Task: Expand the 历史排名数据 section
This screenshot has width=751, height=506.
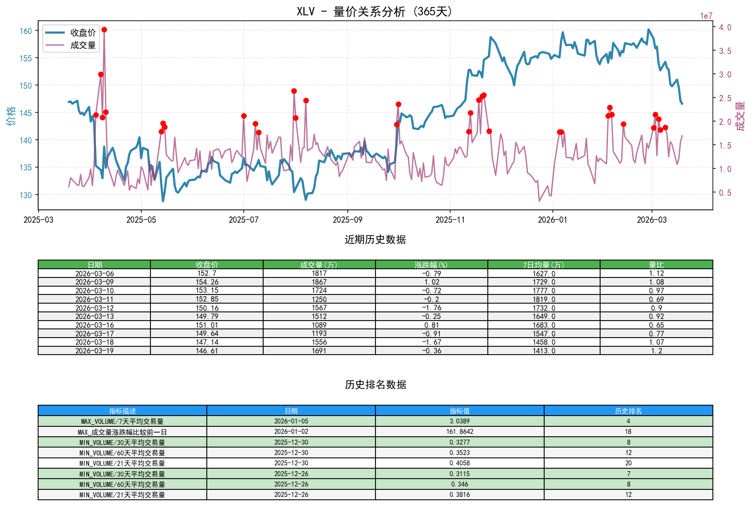Action: click(375, 384)
